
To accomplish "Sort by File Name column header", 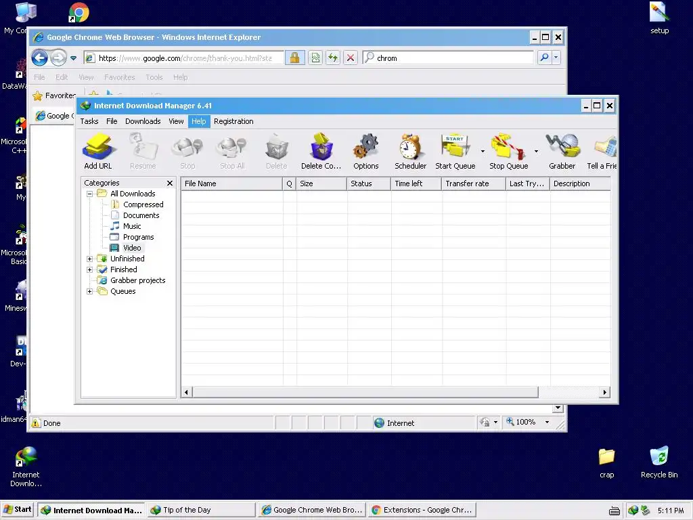I will coord(232,183).
